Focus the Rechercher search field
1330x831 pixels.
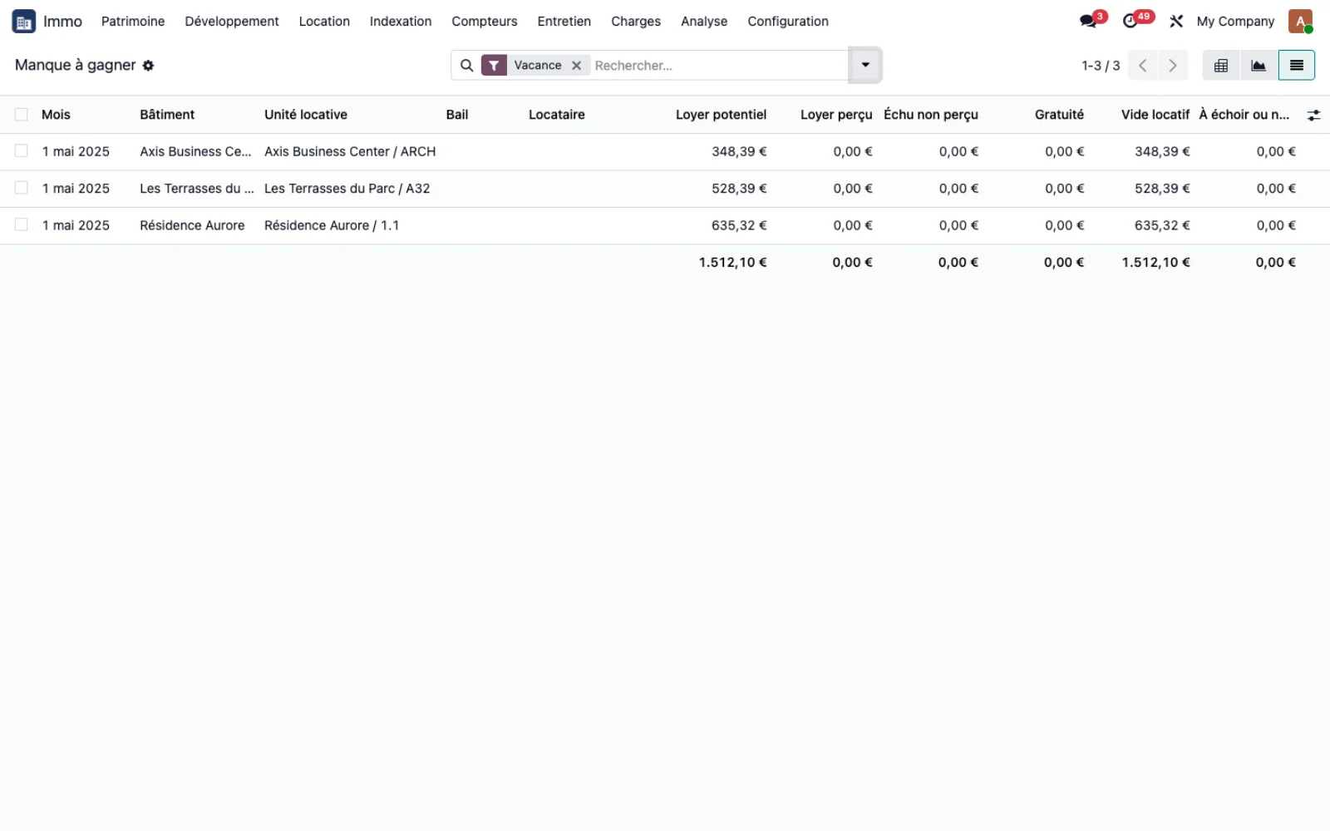tap(719, 66)
